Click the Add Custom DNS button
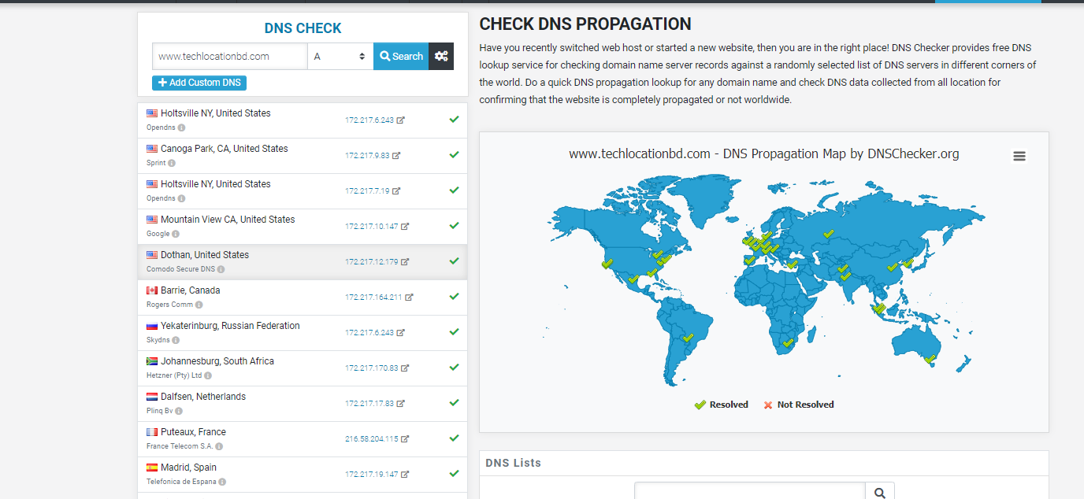 coord(199,83)
